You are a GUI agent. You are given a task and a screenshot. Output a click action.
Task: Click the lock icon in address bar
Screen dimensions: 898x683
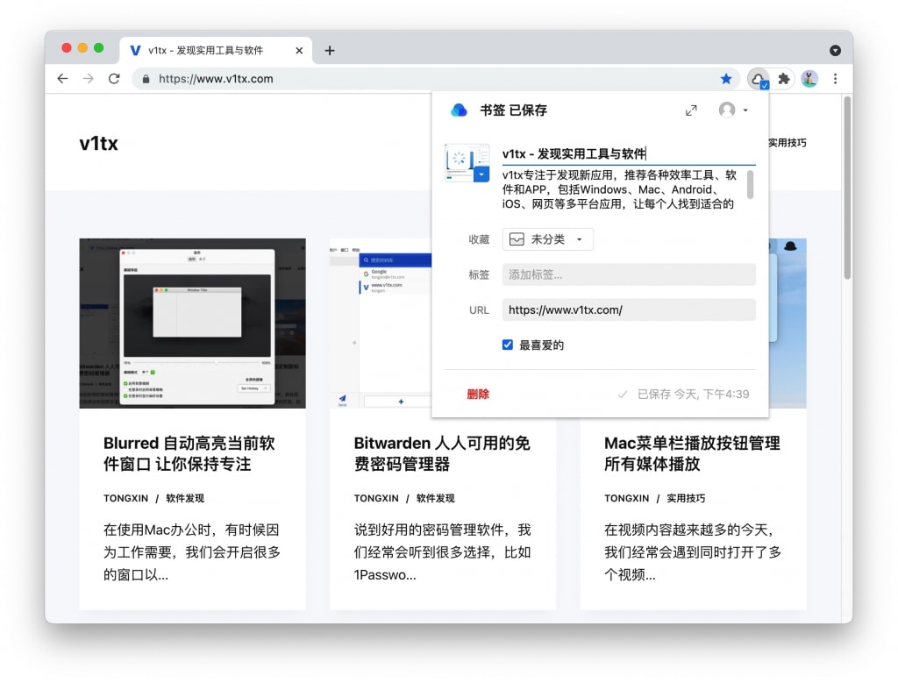(146, 79)
